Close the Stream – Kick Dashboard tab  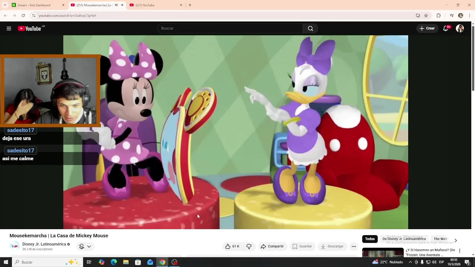click(x=63, y=5)
